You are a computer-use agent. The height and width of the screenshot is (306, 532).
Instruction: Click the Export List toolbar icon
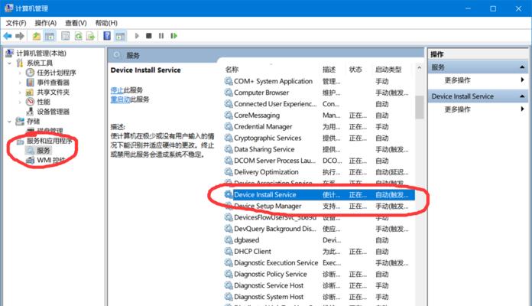[x=91, y=36]
